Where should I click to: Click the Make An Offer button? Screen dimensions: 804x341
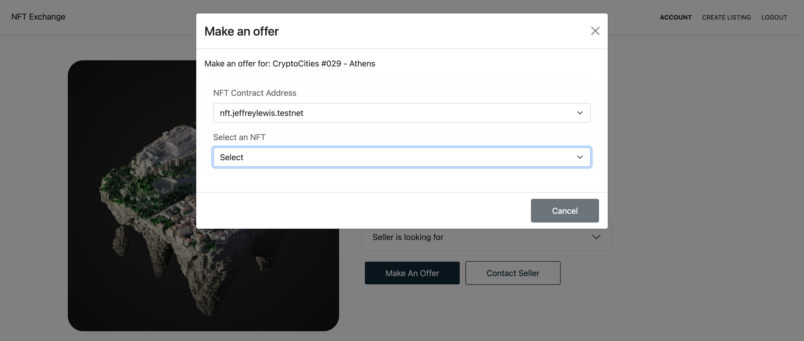click(x=412, y=273)
